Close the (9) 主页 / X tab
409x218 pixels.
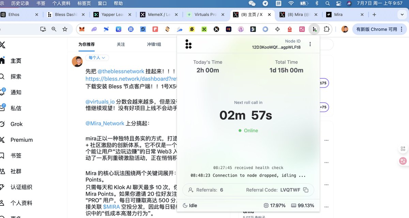pos(269,15)
